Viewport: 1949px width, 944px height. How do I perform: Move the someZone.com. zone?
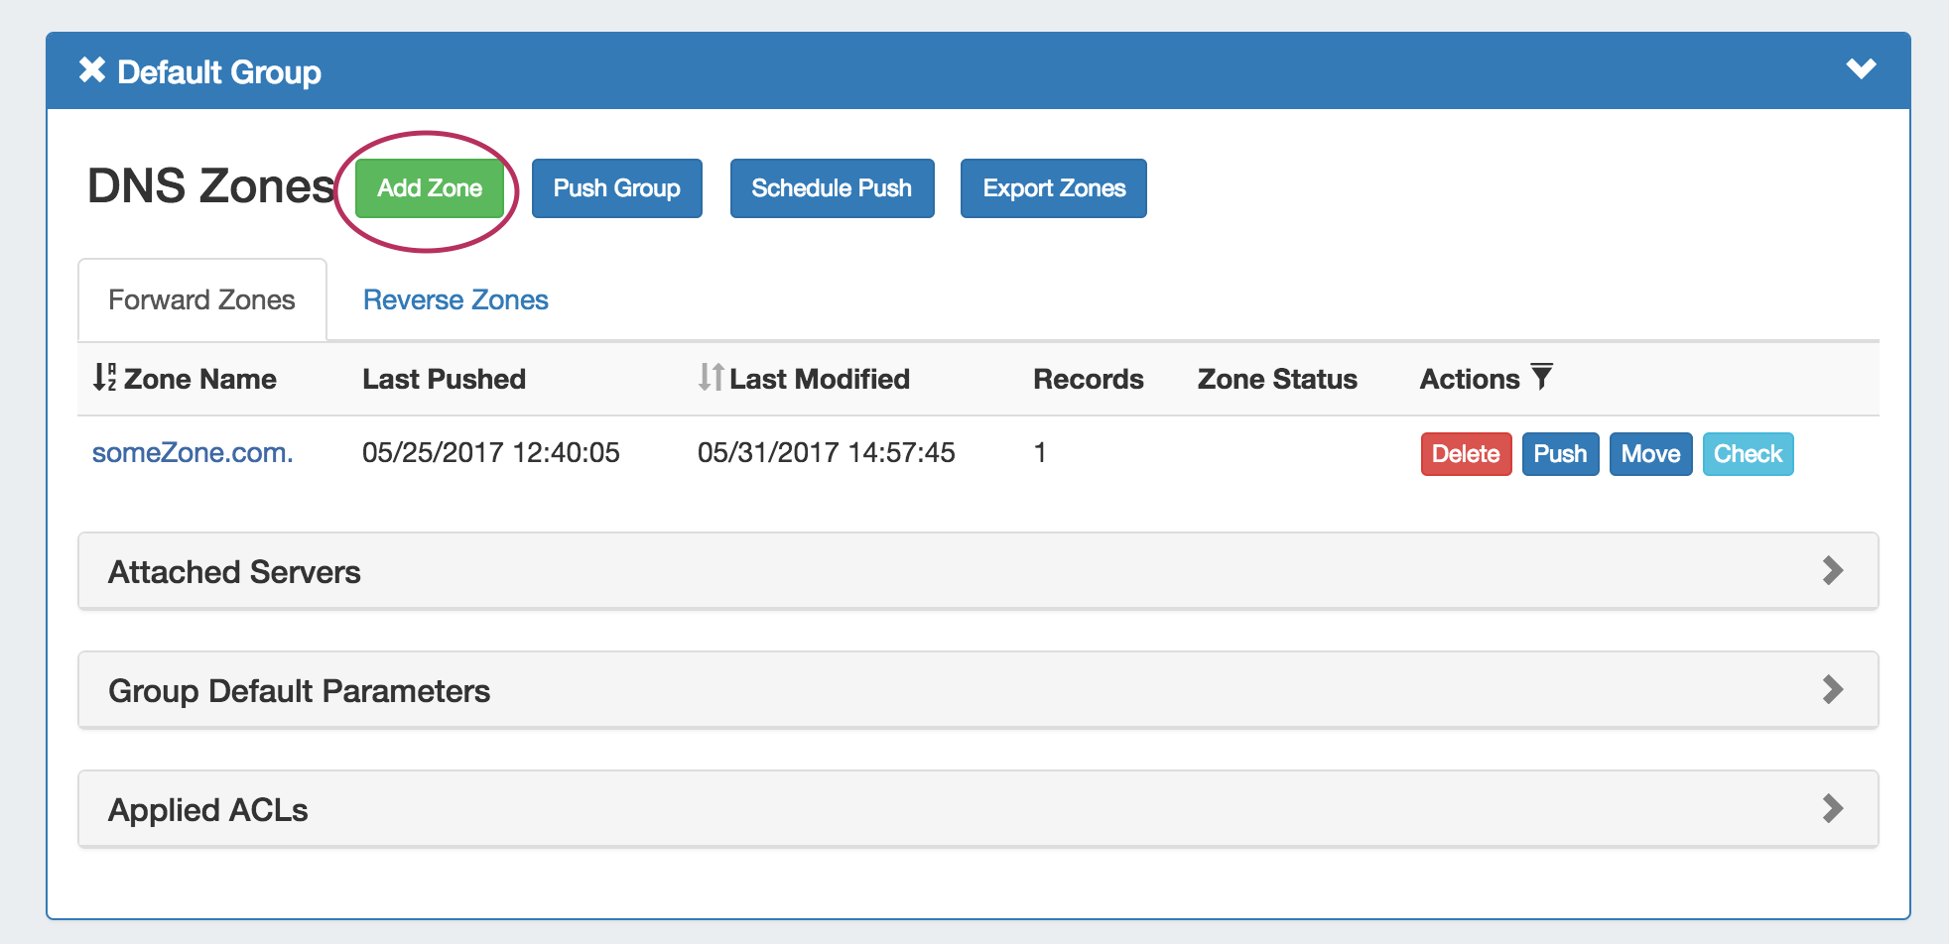click(x=1650, y=454)
